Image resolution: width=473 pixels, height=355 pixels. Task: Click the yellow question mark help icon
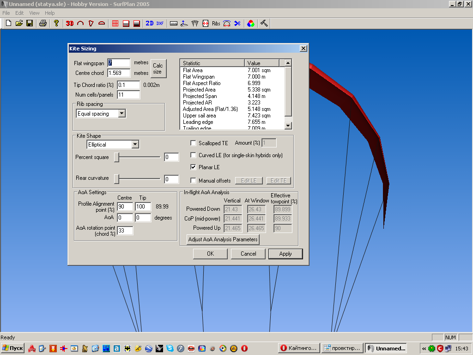coord(56,23)
